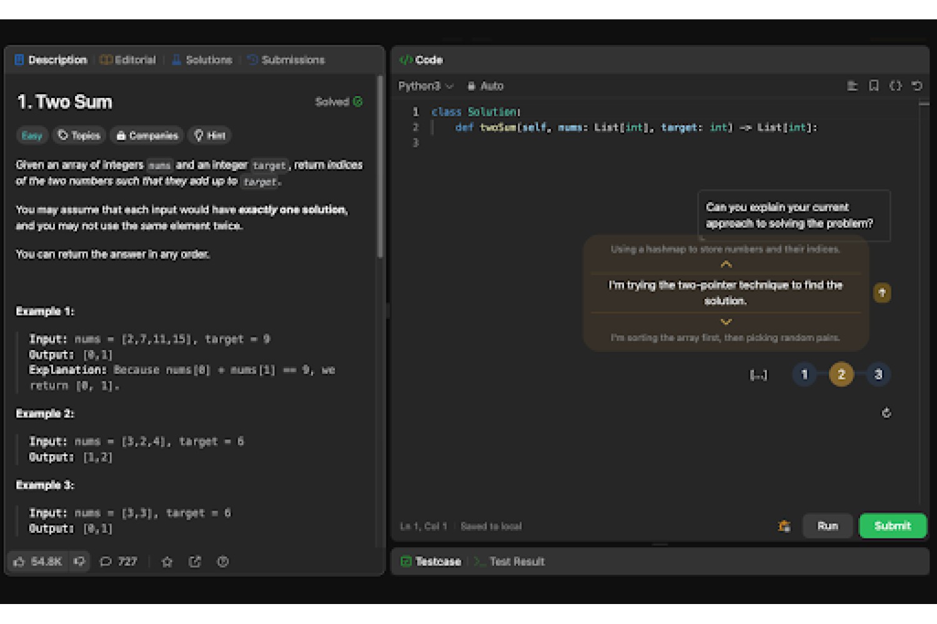Select answer option 2 circle
937x624 pixels.
coord(841,374)
